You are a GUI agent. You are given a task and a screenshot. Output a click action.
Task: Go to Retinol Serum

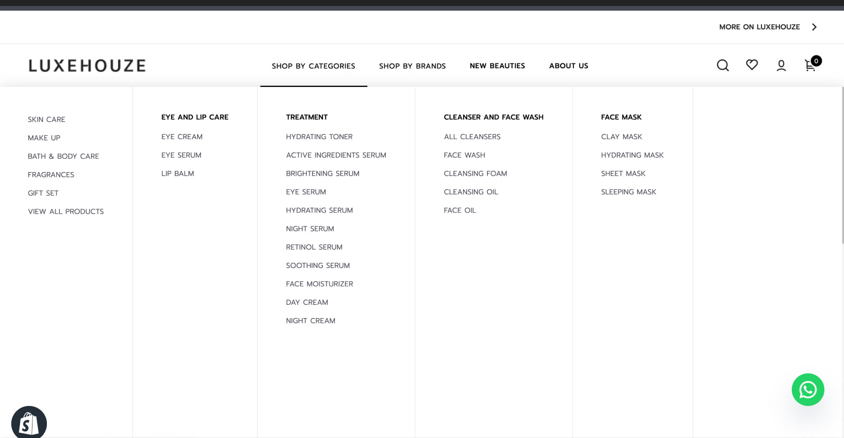click(314, 247)
